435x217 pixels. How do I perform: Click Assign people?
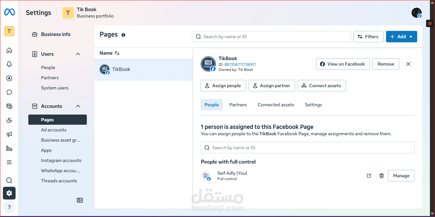point(223,86)
